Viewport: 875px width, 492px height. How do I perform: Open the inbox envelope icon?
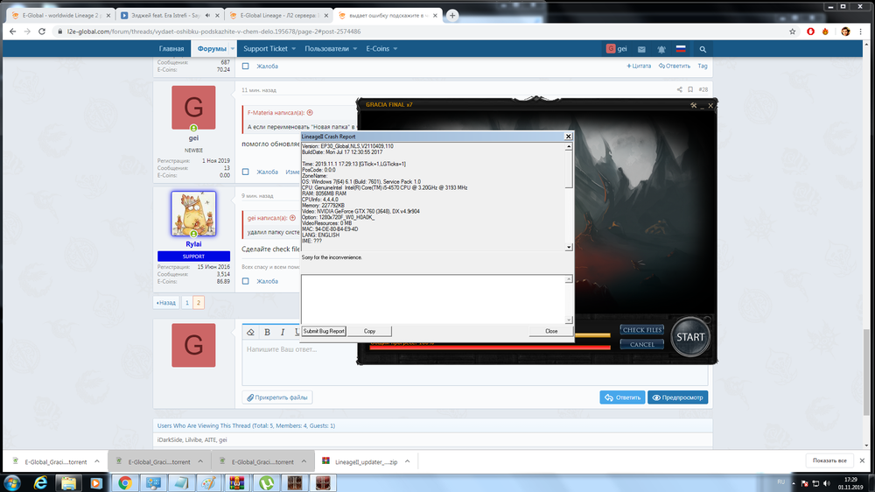point(641,49)
